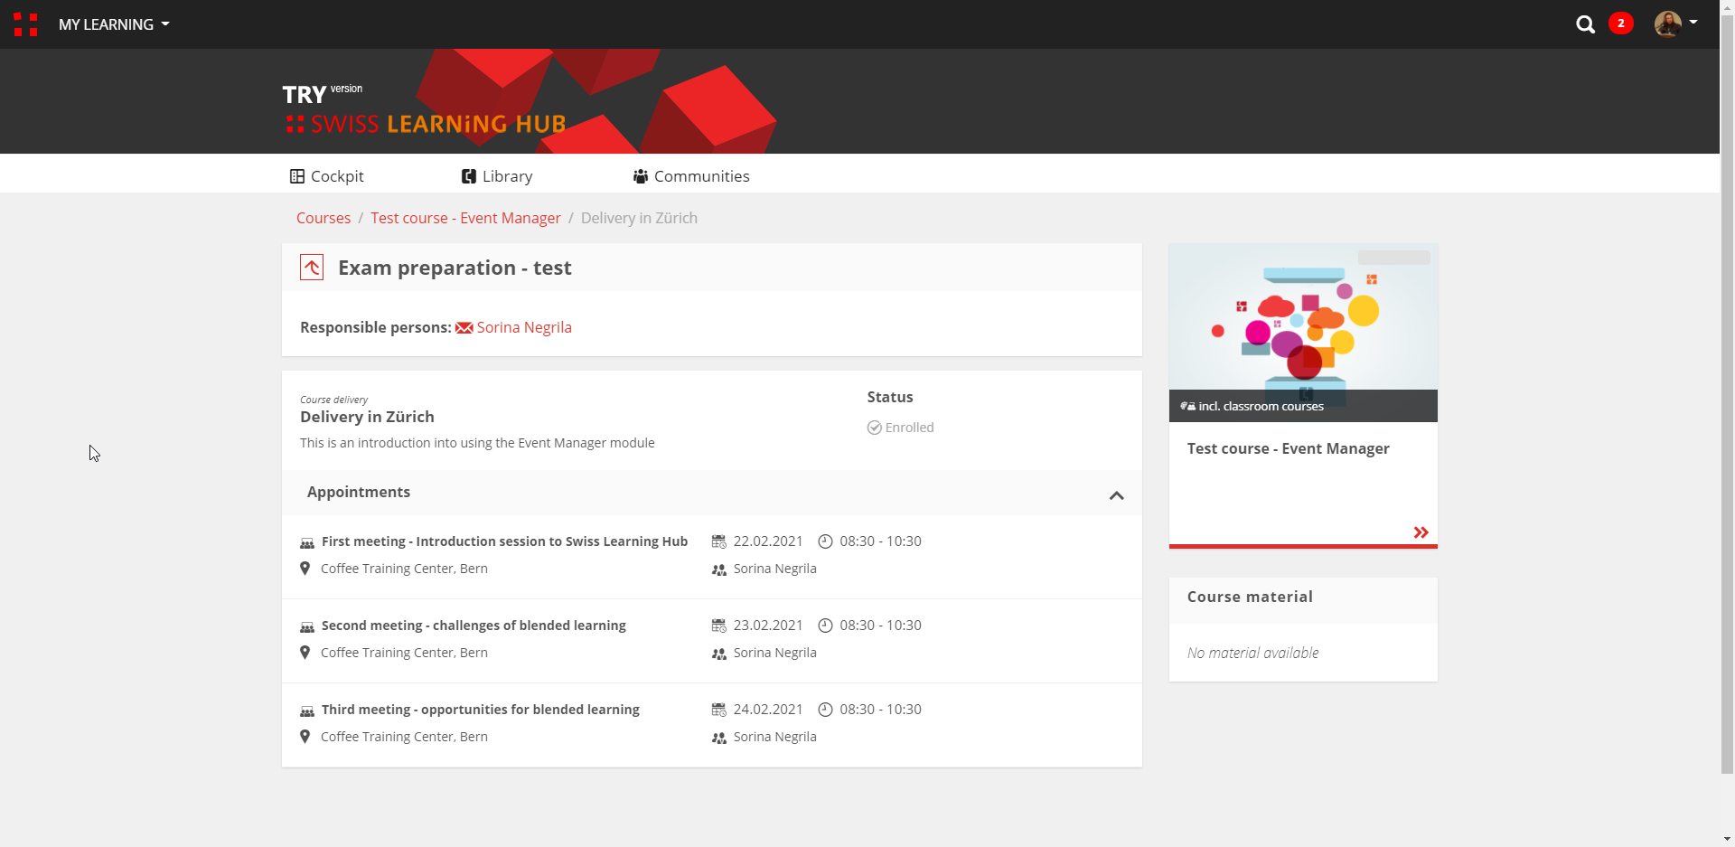The height and width of the screenshot is (847, 1735).
Task: Open the notifications badge showing 2
Action: tap(1620, 24)
